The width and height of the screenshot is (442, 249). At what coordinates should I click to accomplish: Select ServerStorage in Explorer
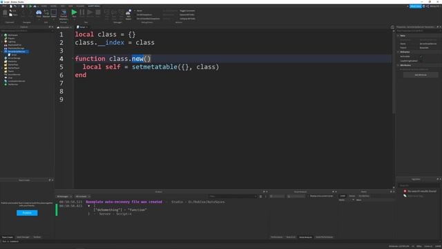pyautogui.click(x=14, y=58)
